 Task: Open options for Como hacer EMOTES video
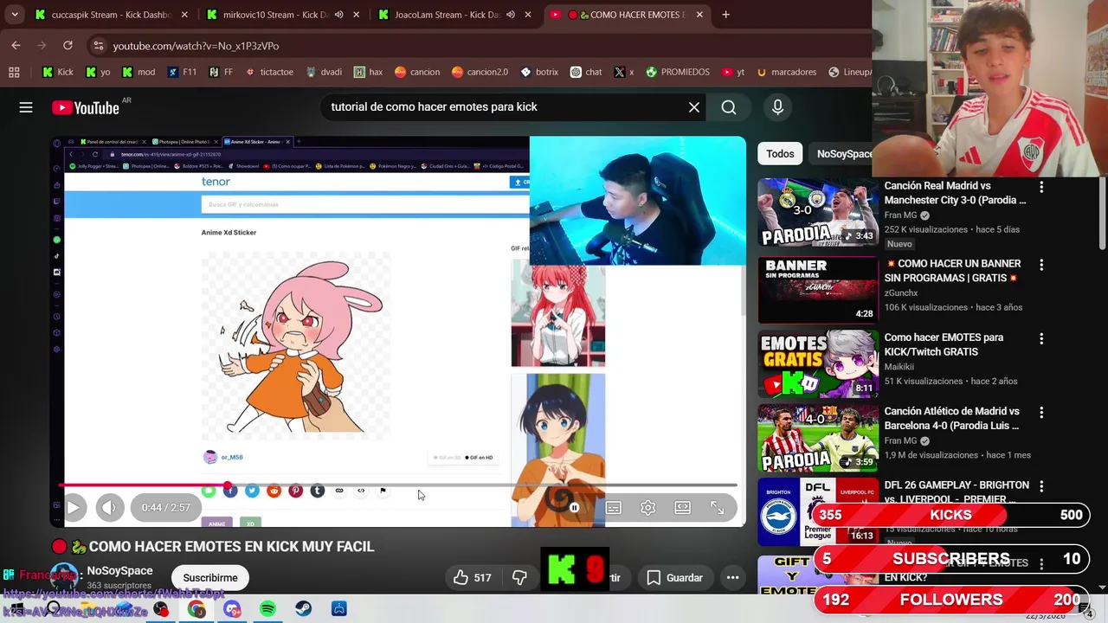(x=1041, y=339)
